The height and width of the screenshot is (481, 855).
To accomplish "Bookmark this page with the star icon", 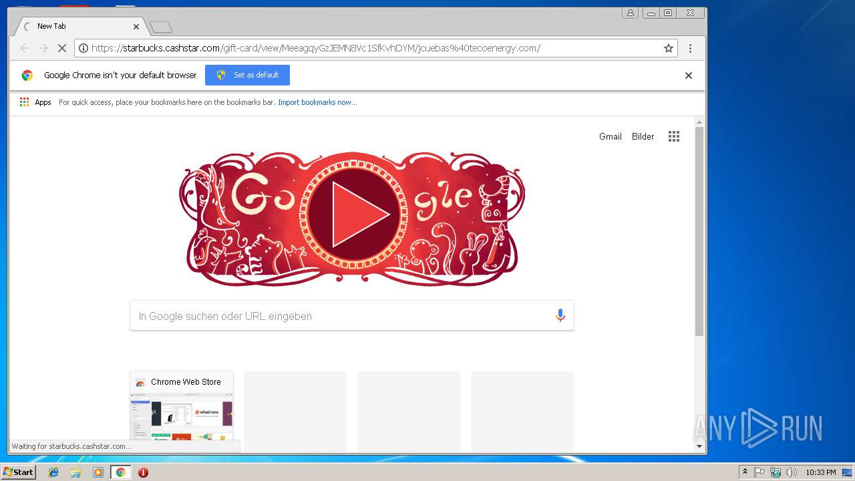I will pyautogui.click(x=668, y=48).
